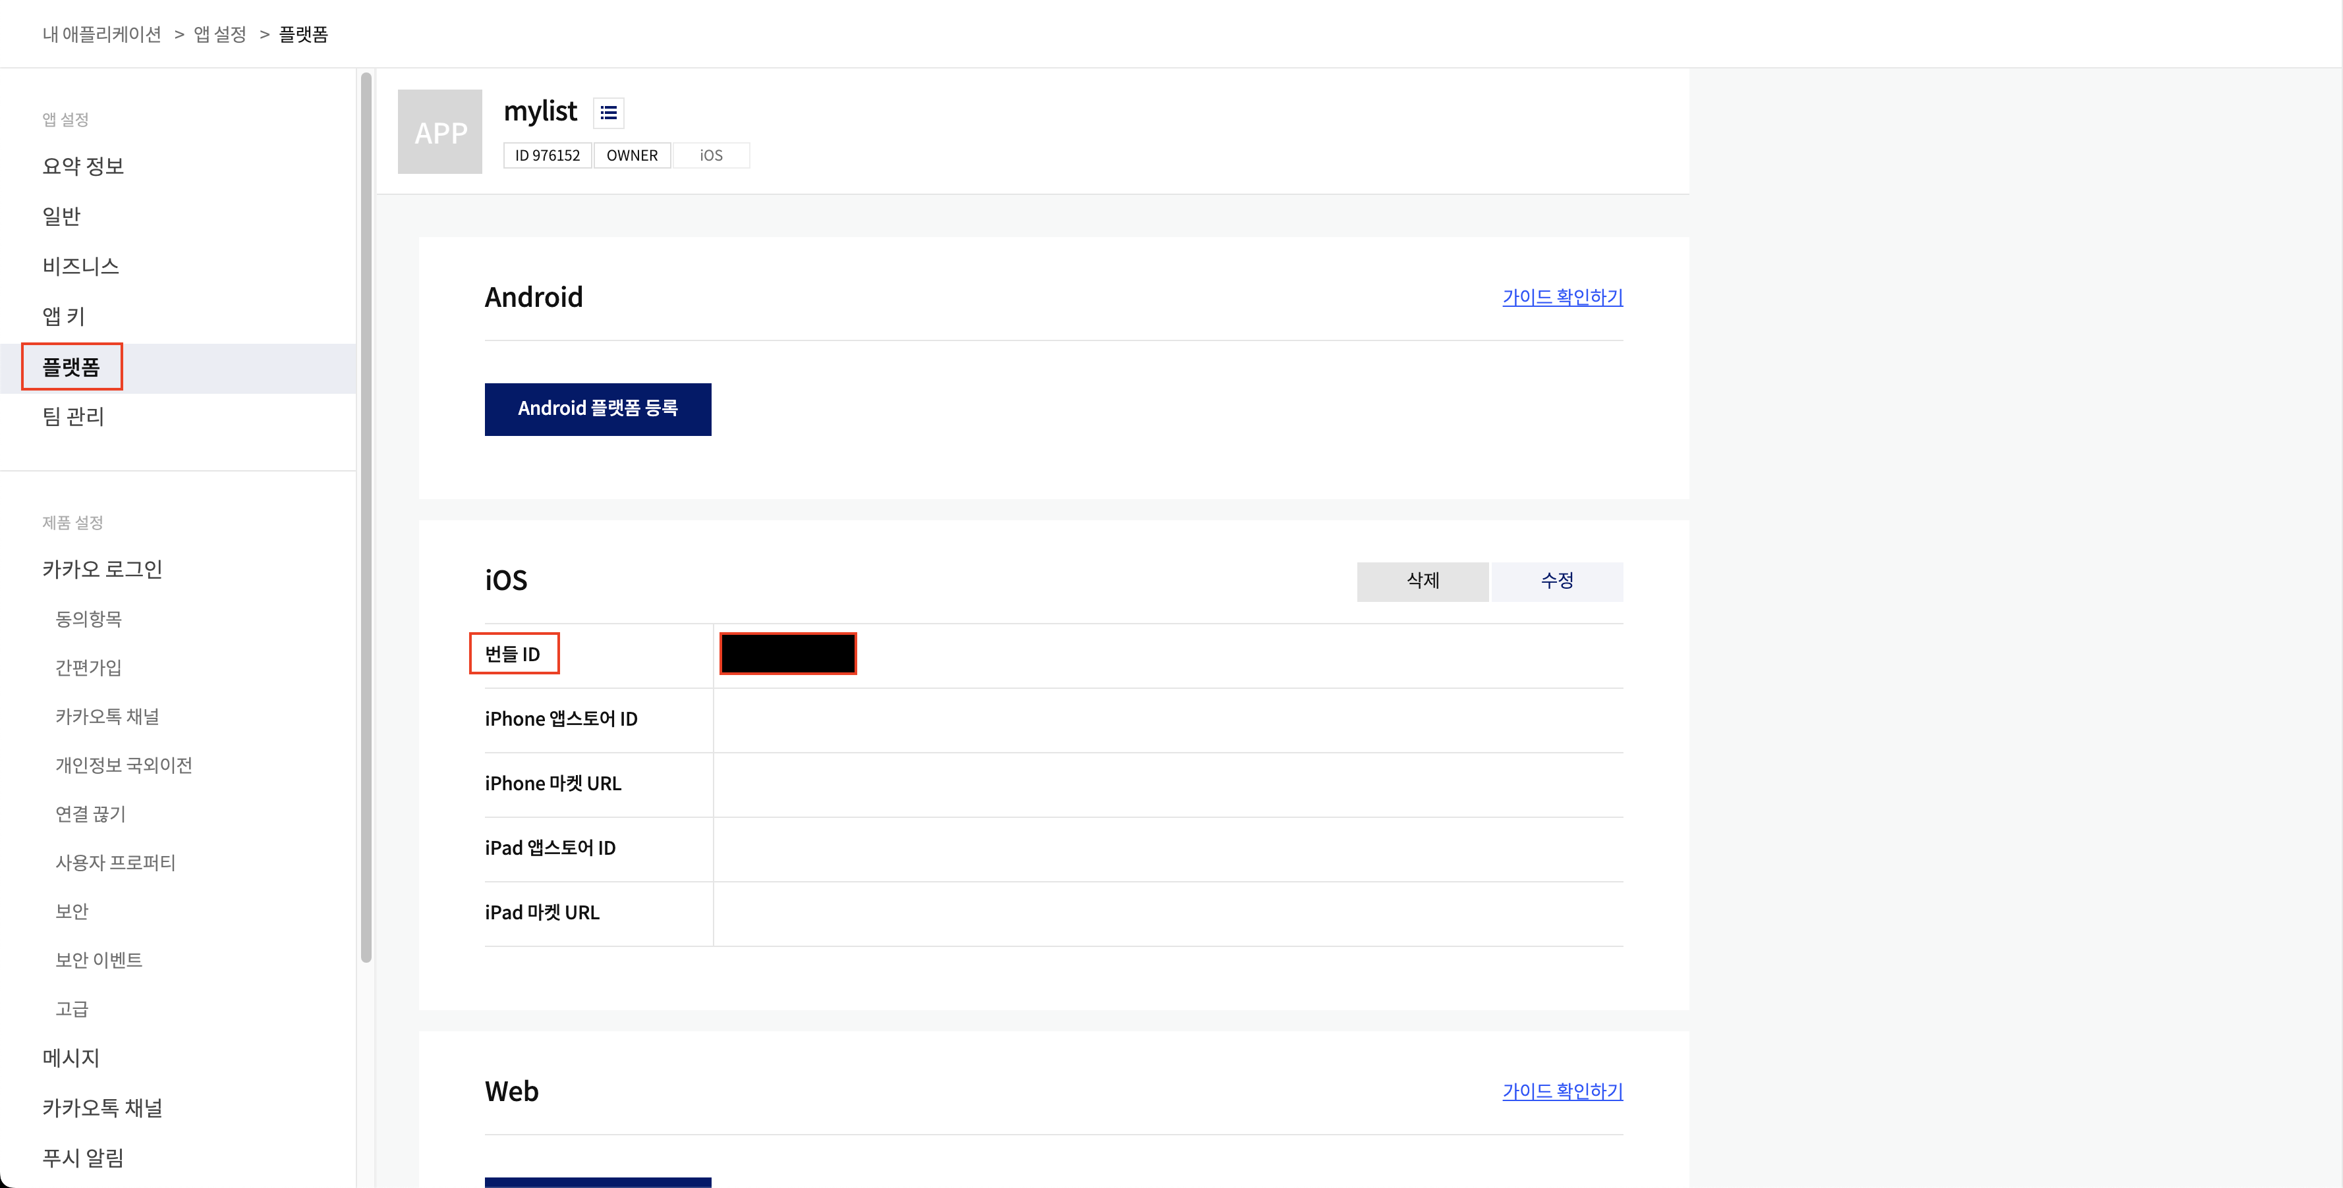The width and height of the screenshot is (2343, 1188).
Task: Select the 플랫폼 sidebar item
Action: [71, 367]
